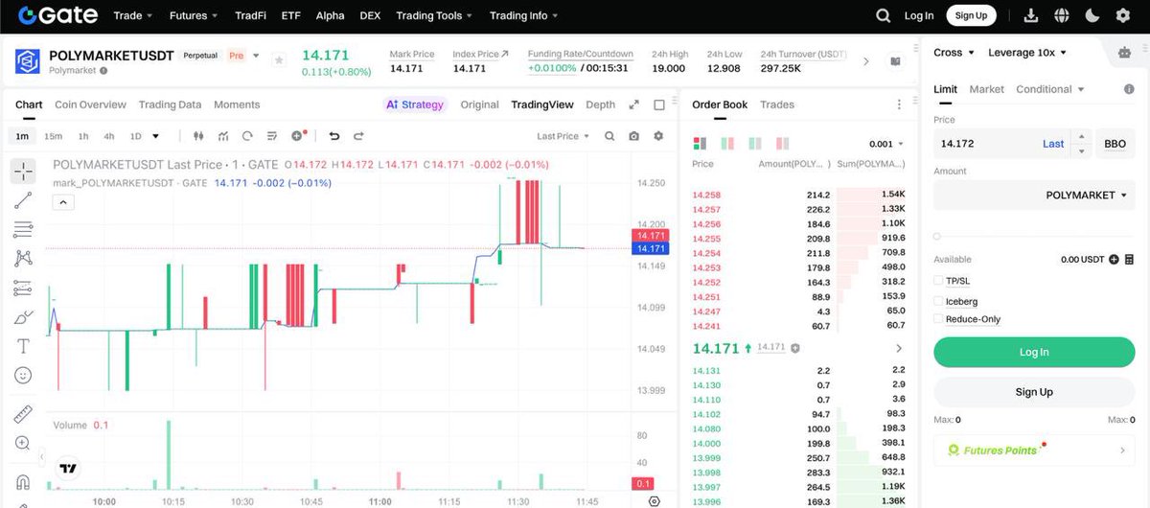Image resolution: width=1150 pixels, height=508 pixels.
Task: Open Futures Points banner
Action: [1034, 450]
